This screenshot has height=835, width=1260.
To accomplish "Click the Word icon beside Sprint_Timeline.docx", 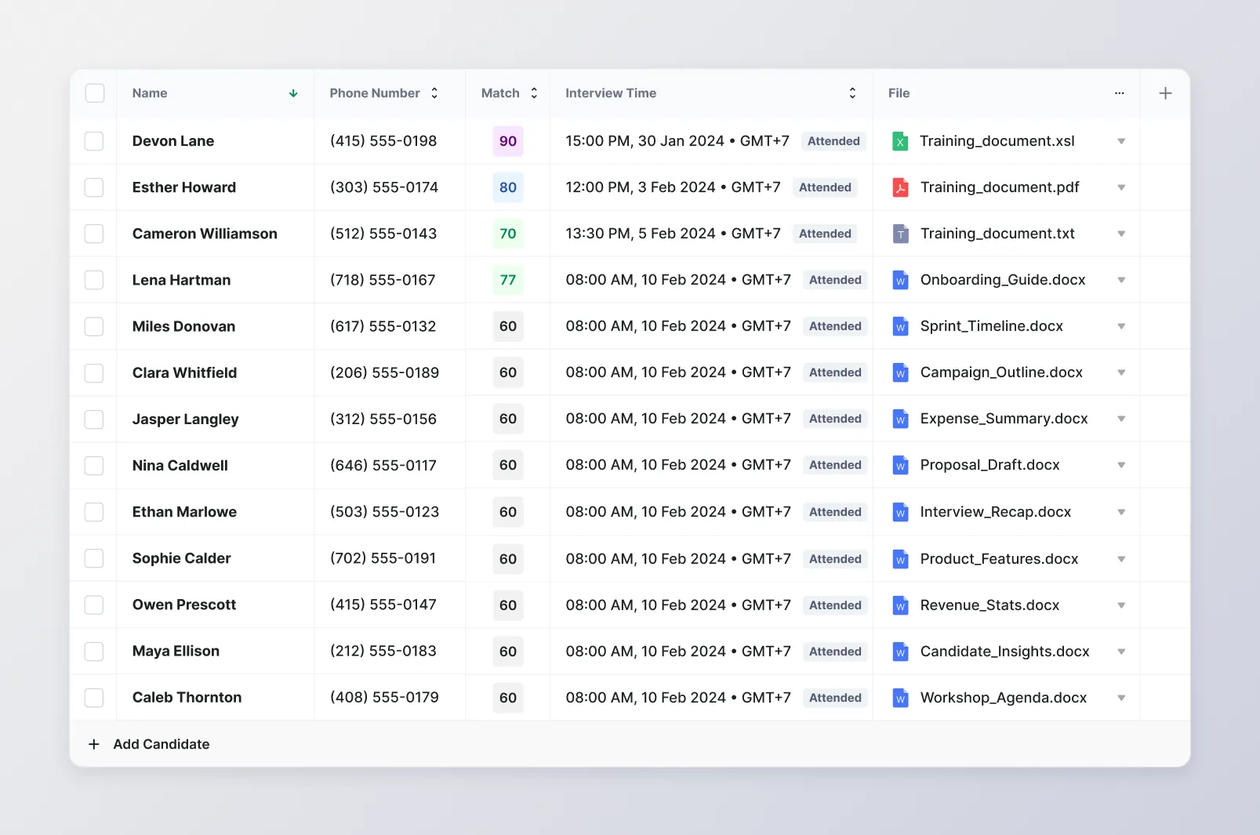I will click(x=900, y=327).
